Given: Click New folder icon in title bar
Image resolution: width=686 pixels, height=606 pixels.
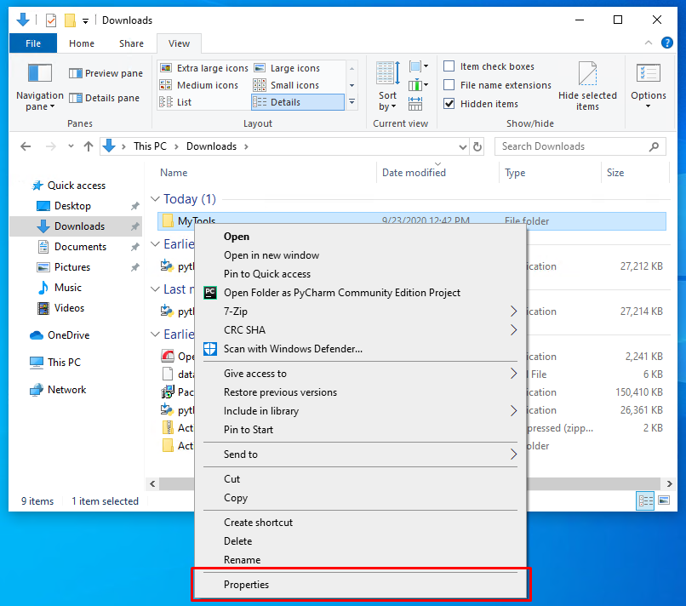Looking at the screenshot, I should click(70, 20).
